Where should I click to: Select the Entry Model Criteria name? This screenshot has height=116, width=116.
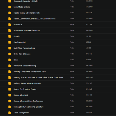pyautogui.click(x=21, y=7)
